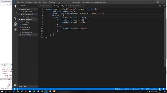Screen dimensions: 167x93
Task: Close the live_search.js tab
Action: 66,6
